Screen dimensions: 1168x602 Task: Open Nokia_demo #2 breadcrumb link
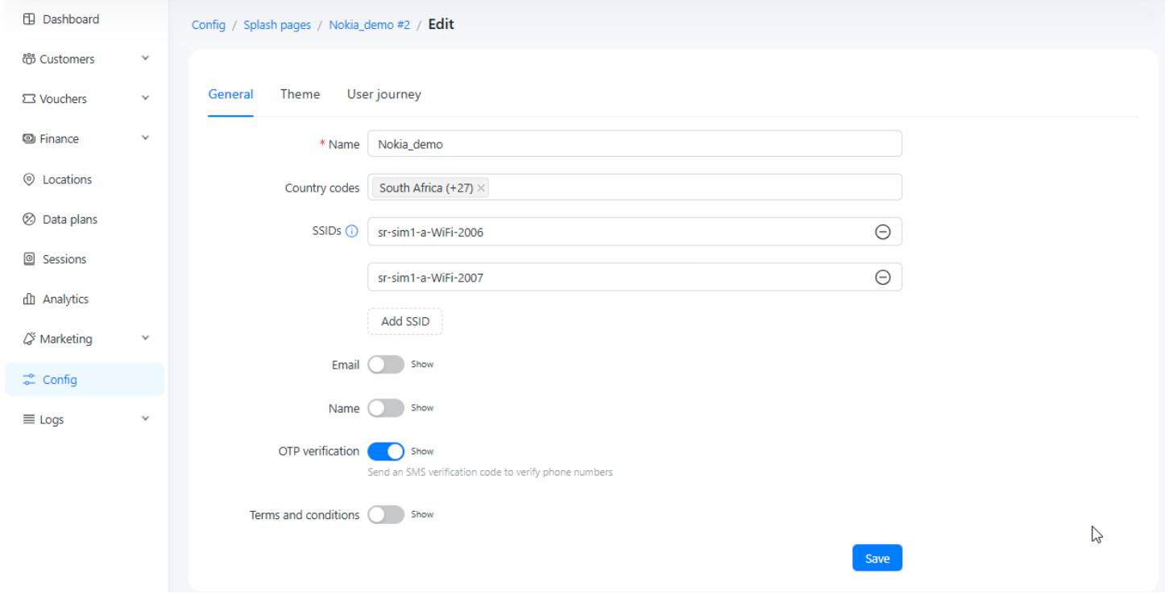(370, 25)
